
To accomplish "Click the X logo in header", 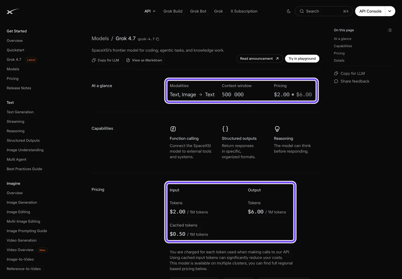I will tap(13, 11).
